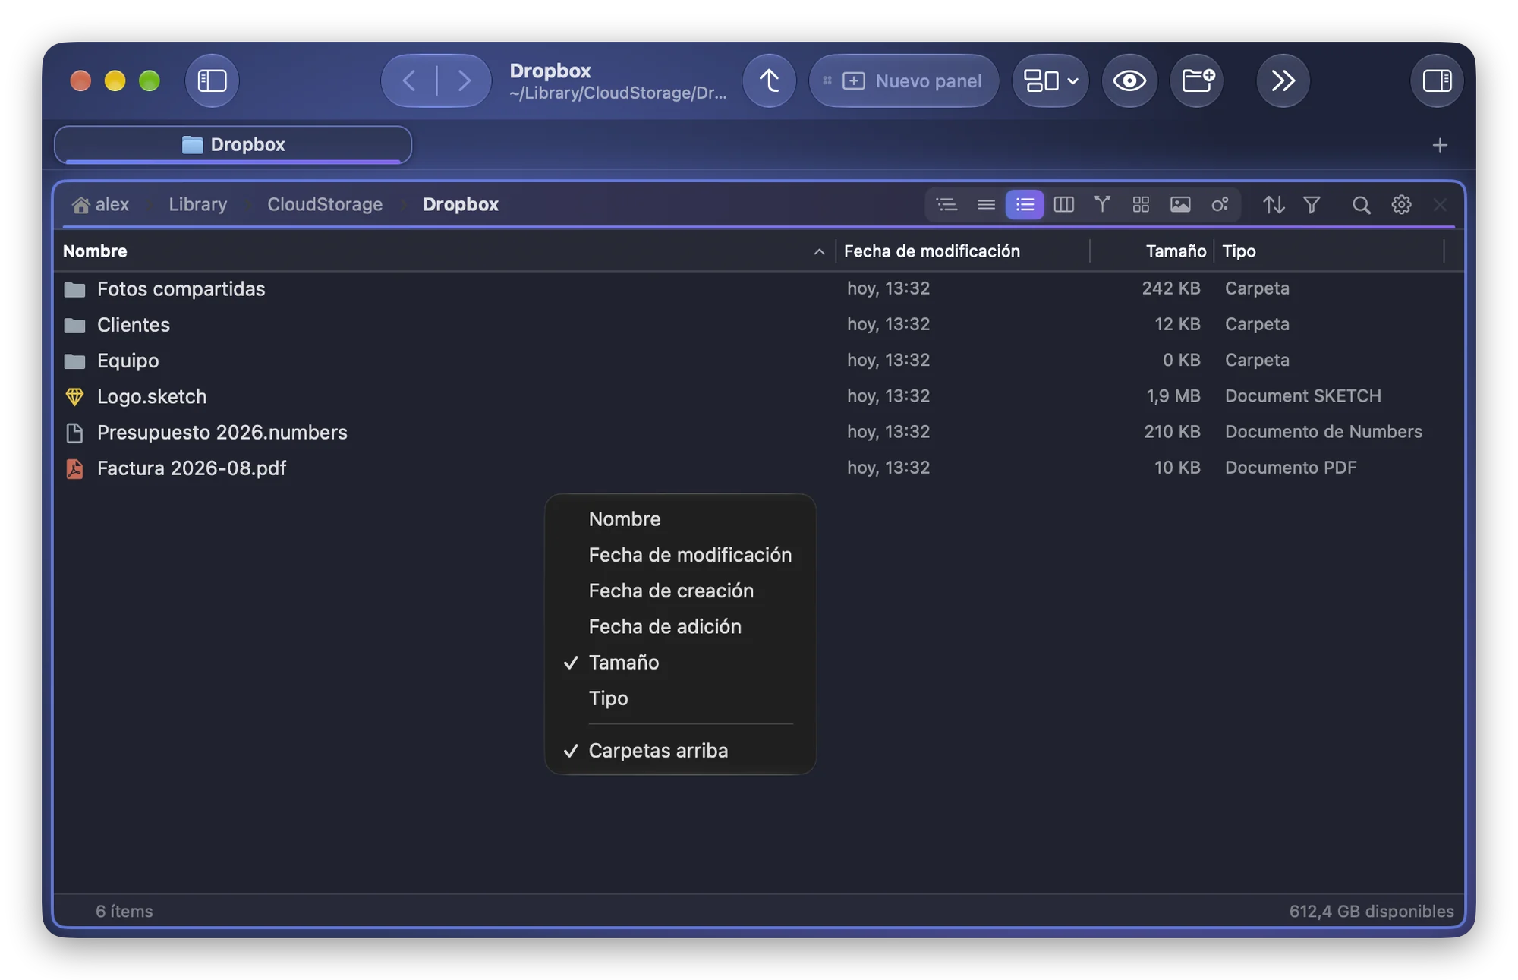
Task: Select the active list view mode
Action: (1025, 204)
